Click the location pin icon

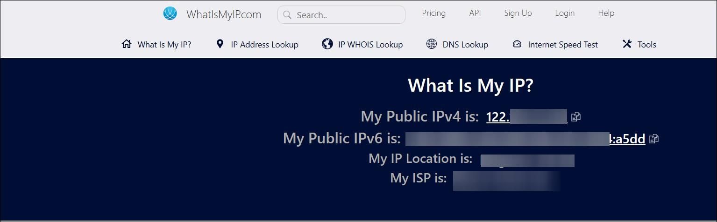point(220,44)
